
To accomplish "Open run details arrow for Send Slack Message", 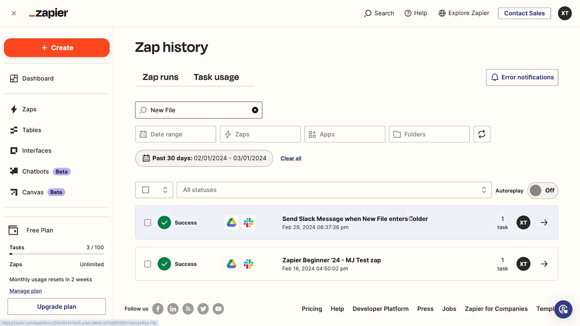I will [x=544, y=223].
